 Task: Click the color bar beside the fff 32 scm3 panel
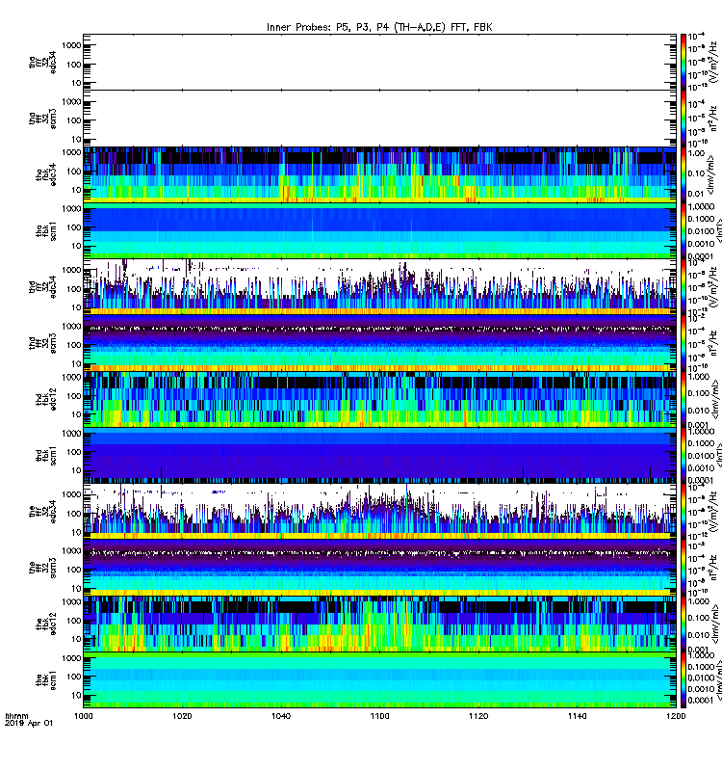[x=683, y=568]
